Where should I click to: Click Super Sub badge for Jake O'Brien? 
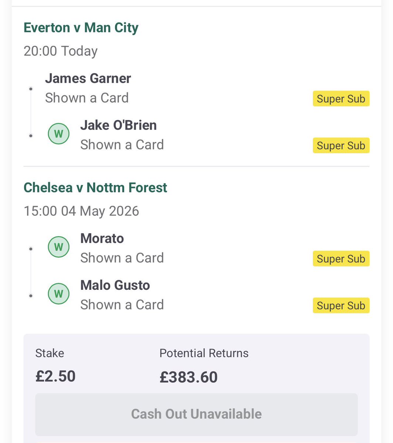(x=341, y=145)
